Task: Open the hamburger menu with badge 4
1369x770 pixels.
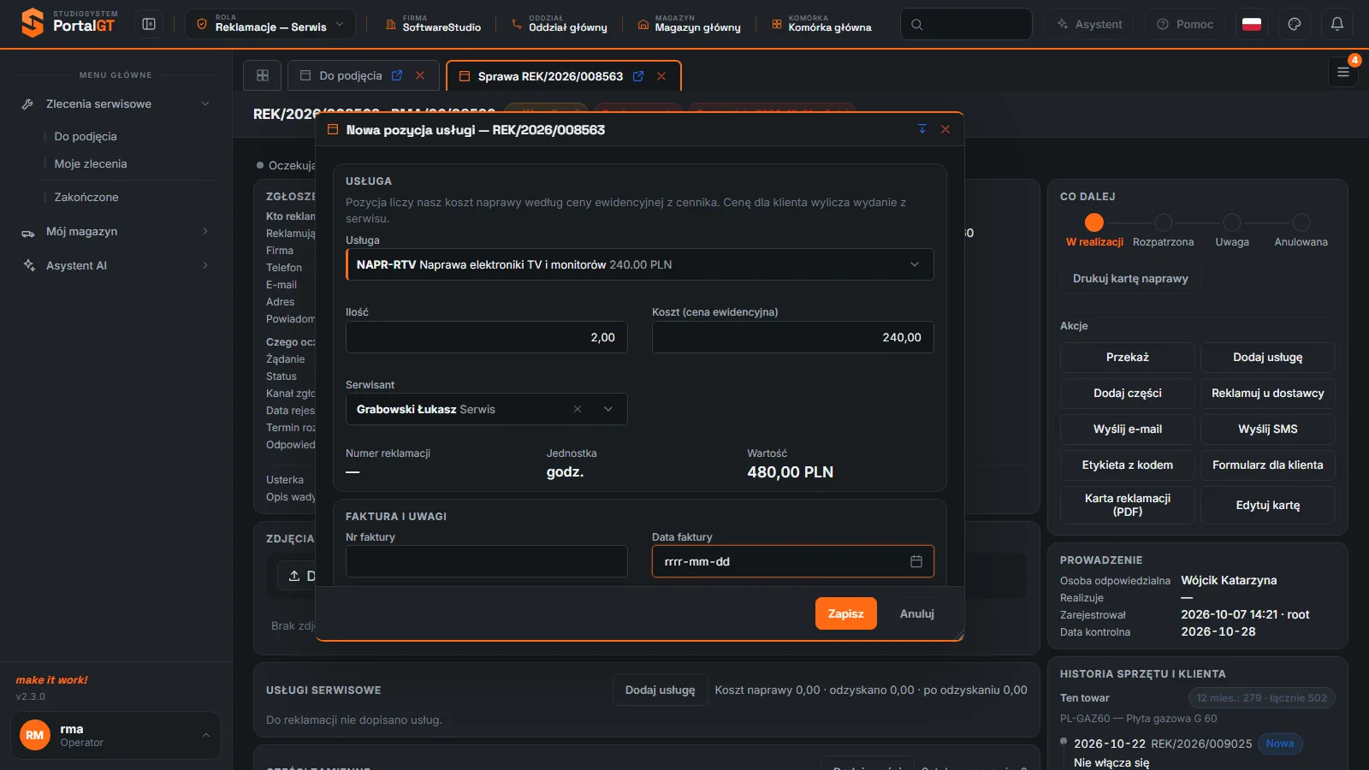Action: [x=1343, y=72]
